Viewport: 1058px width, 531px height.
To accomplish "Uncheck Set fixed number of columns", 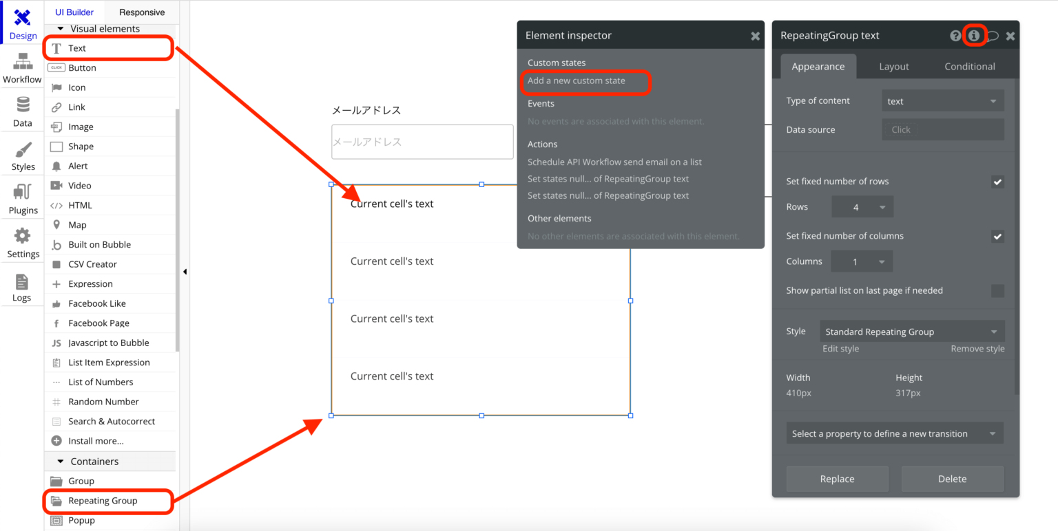I will click(997, 236).
